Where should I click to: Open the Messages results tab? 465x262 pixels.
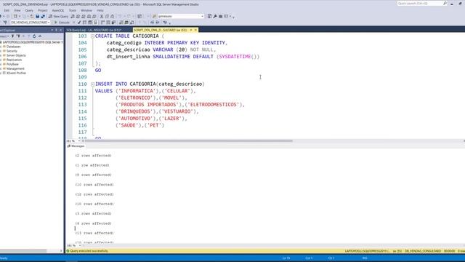click(x=76, y=146)
